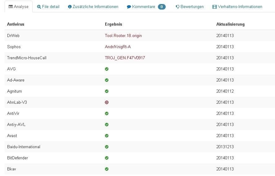Click the update date in BitDefender row

pos(225,158)
